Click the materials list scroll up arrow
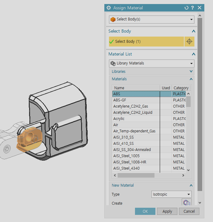This screenshot has height=222, width=213. (188, 94)
